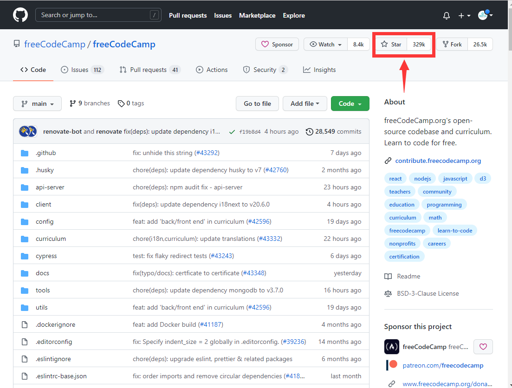Viewport: 512px width, 388px height.
Task: Click the .eslintignore file icon
Action: (25, 359)
